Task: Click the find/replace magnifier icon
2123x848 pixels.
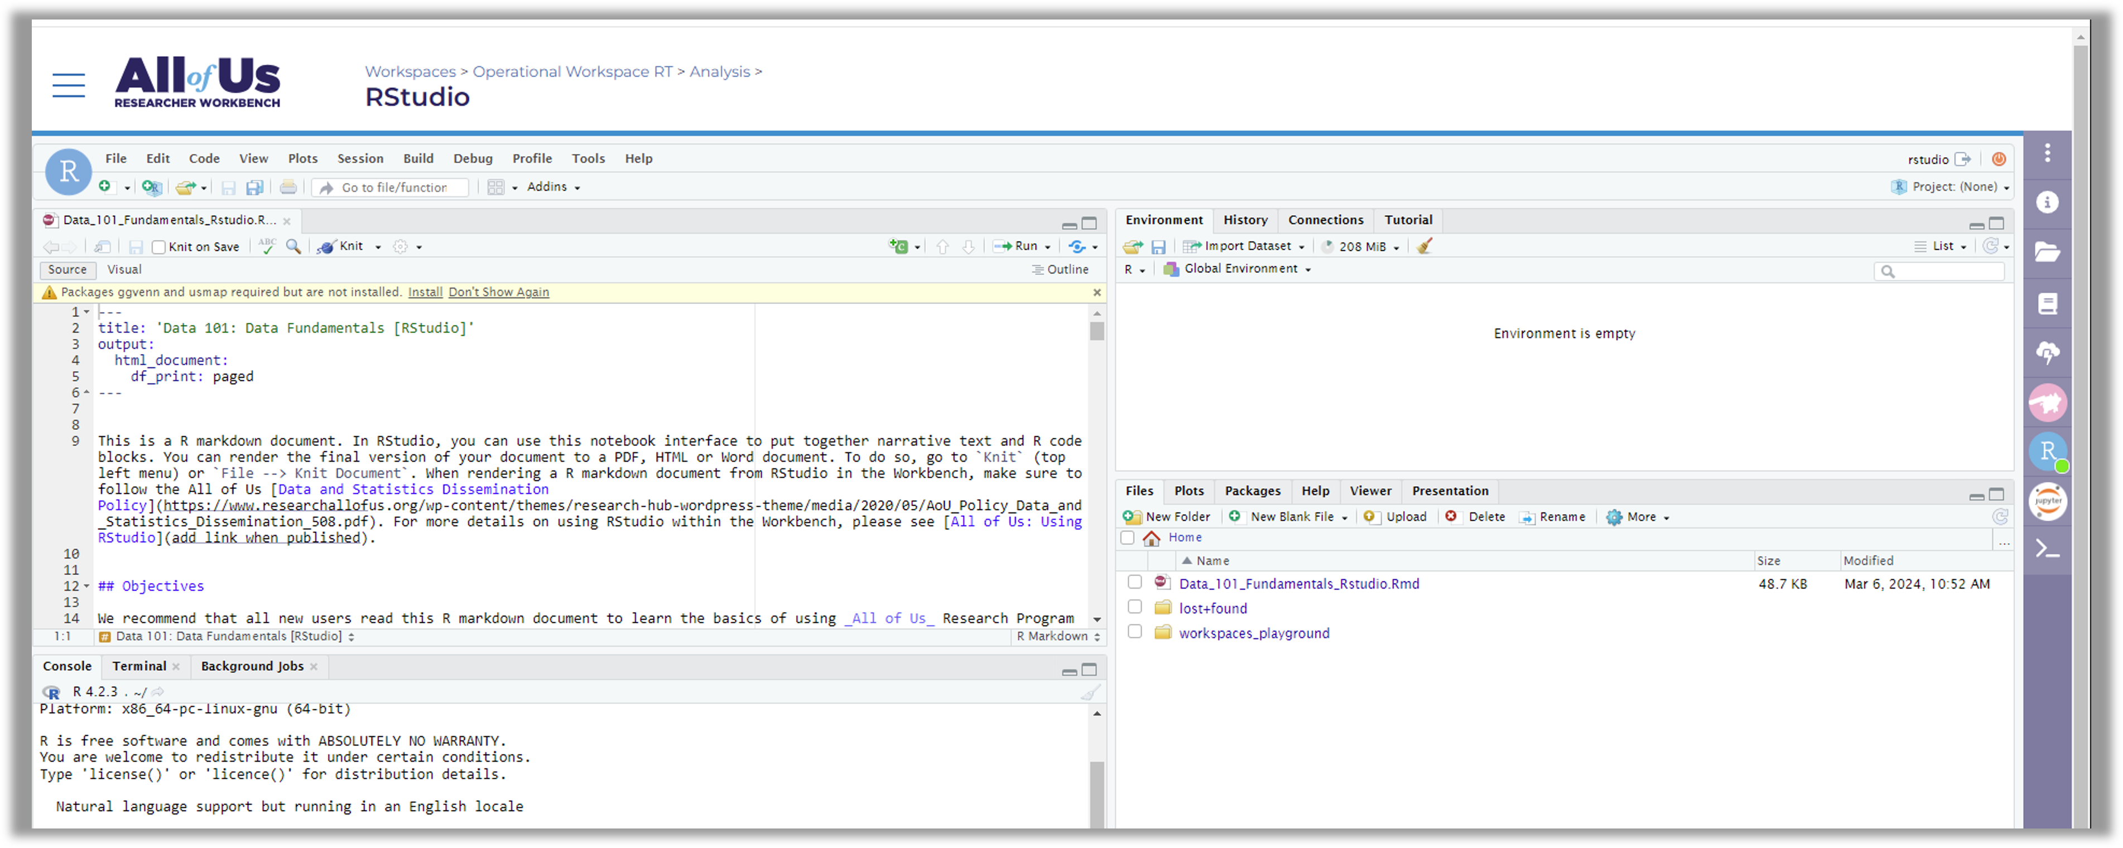Action: click(x=293, y=246)
